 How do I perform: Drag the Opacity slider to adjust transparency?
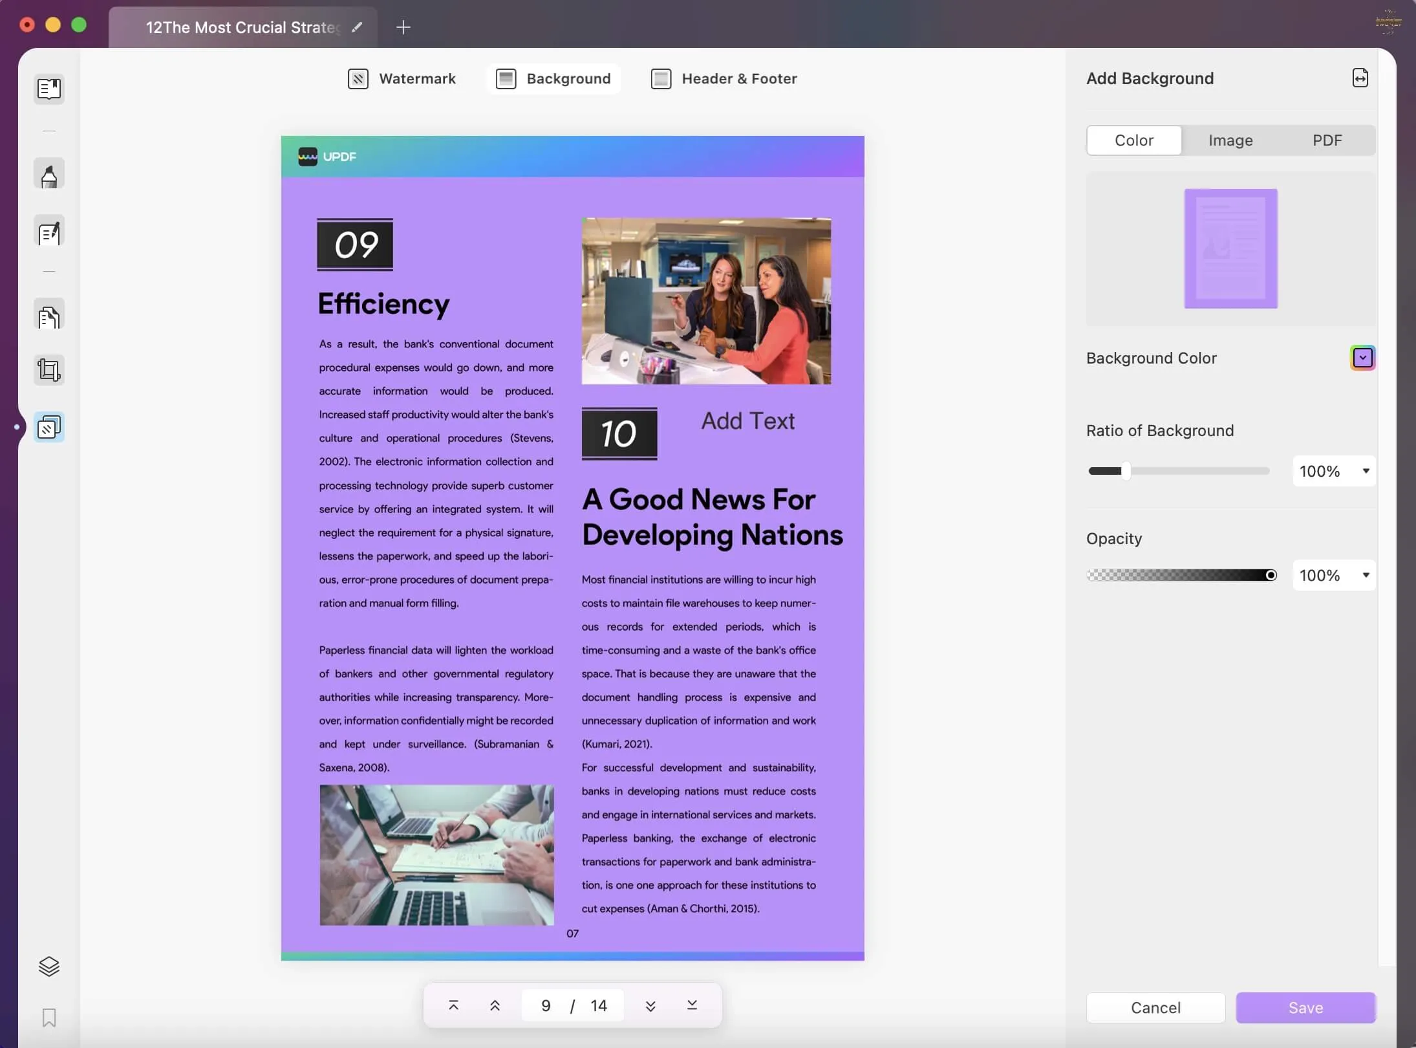(1270, 574)
